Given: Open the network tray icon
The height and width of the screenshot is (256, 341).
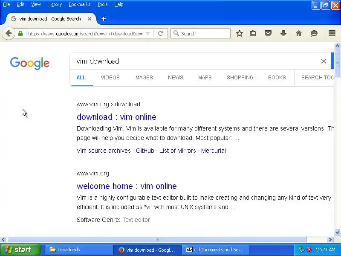Looking at the screenshot, I should pos(301,250).
